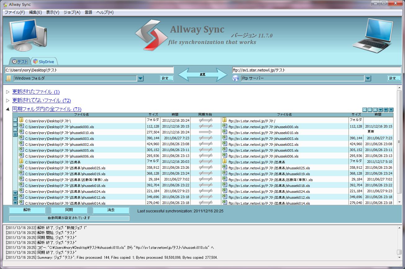Click the jump-to-top arrow icon above the right file list
The height and width of the screenshot is (269, 405).
(365, 110)
